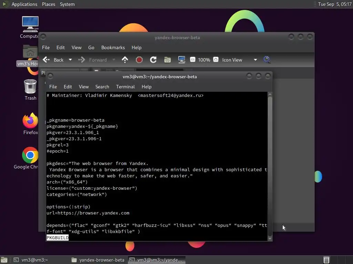Select the Trash desktop icon
This screenshot has height=264, width=353.
[30, 90]
